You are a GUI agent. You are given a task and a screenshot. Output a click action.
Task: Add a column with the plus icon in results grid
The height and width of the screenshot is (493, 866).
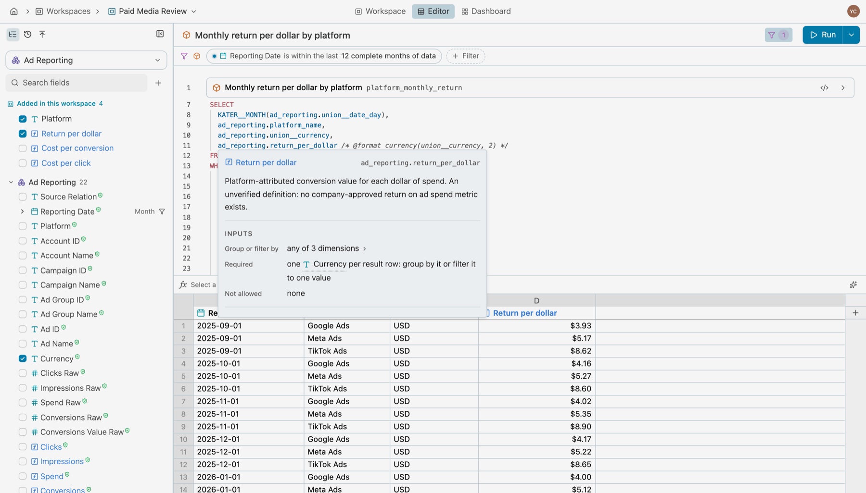tap(855, 313)
